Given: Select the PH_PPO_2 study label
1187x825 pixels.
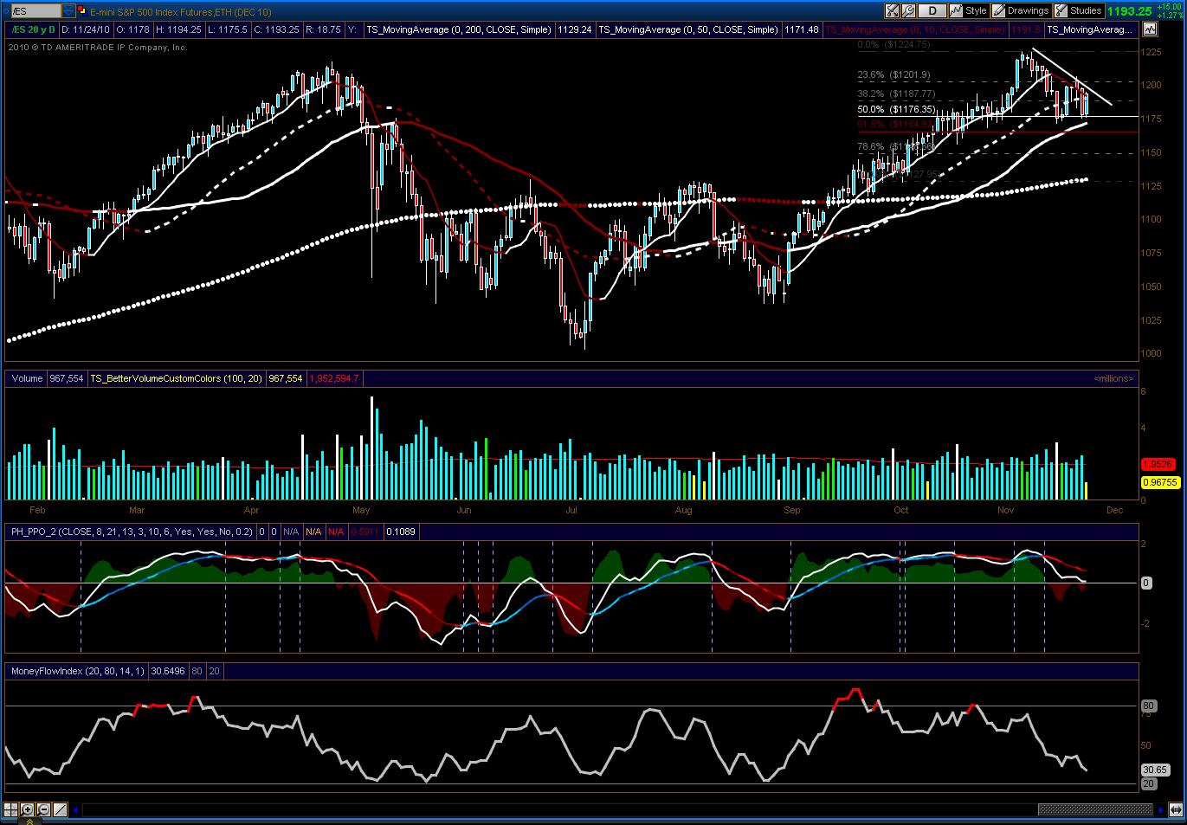Looking at the screenshot, I should [x=132, y=532].
